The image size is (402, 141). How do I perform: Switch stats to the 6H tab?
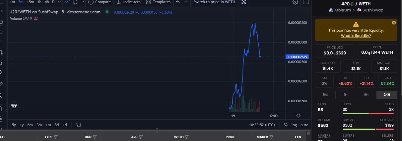point(366,95)
